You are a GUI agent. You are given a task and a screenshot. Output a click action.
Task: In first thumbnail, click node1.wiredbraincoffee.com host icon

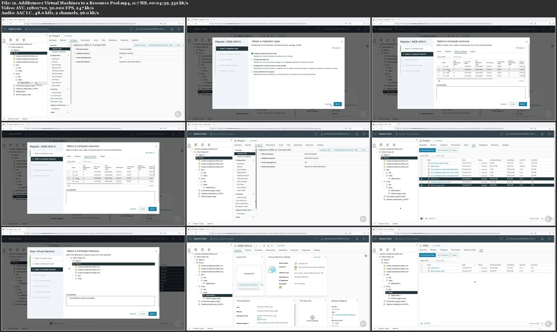pos(15,56)
